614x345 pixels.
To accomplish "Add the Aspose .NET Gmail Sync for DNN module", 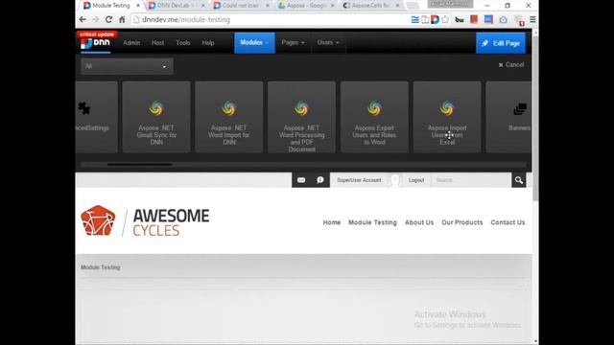I will click(156, 117).
